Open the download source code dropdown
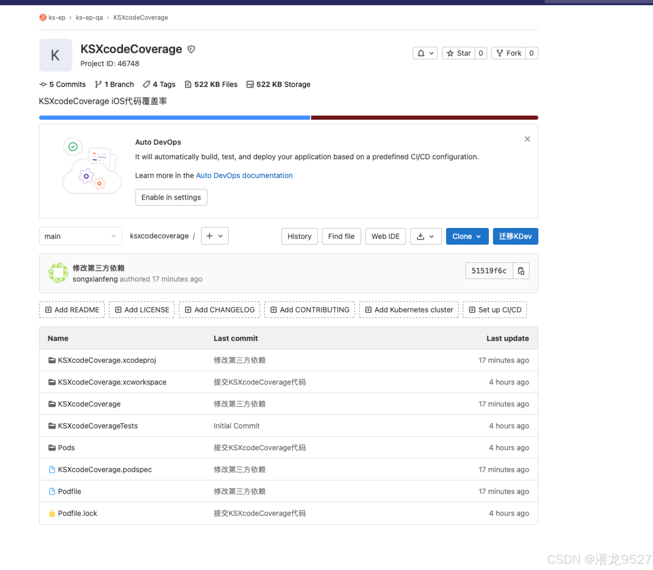 tap(425, 236)
